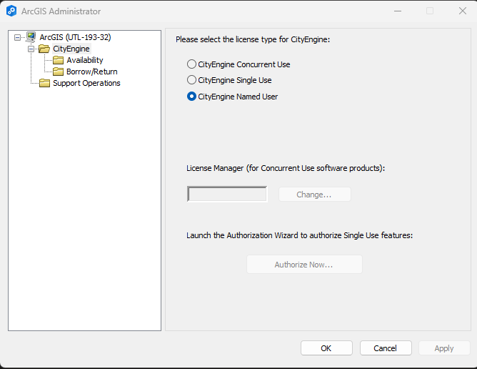Select CityEngine Named User radio button
The image size is (477, 369).
click(x=191, y=97)
